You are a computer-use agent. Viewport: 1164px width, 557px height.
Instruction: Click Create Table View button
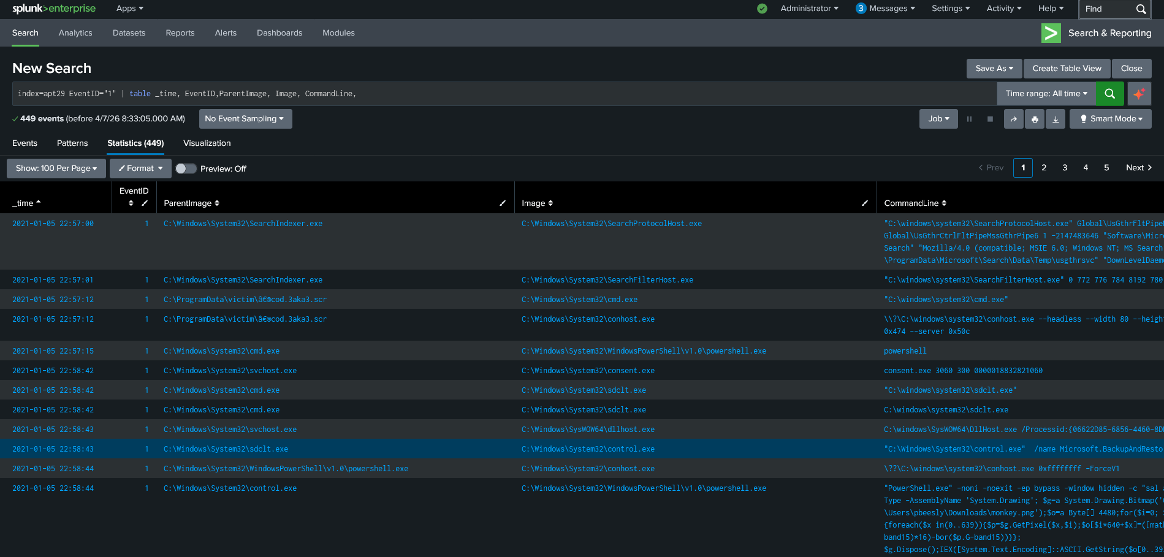(1067, 69)
